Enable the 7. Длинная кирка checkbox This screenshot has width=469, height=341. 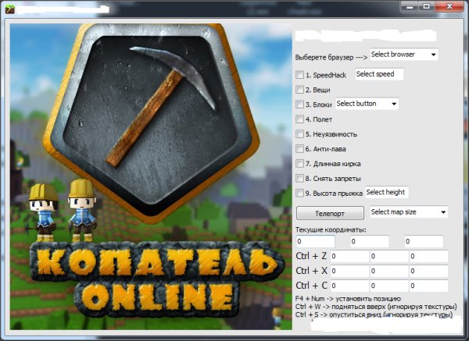[299, 163]
